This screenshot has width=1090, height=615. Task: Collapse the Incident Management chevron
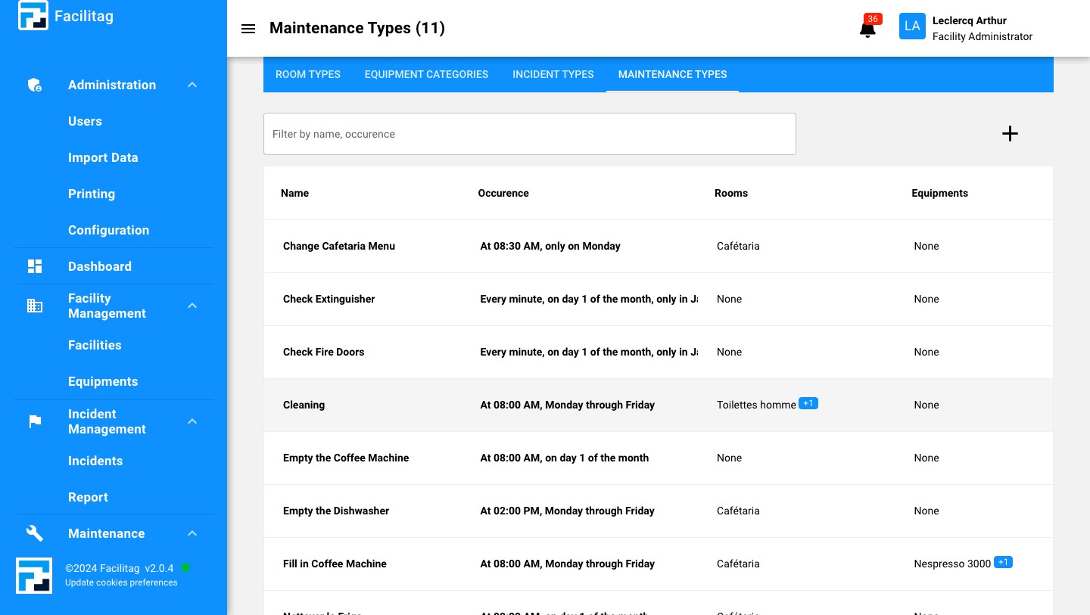192,421
